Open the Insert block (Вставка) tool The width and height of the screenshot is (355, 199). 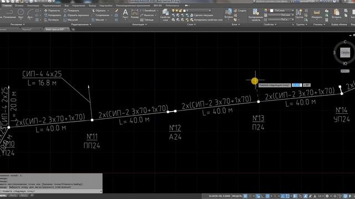229,13
